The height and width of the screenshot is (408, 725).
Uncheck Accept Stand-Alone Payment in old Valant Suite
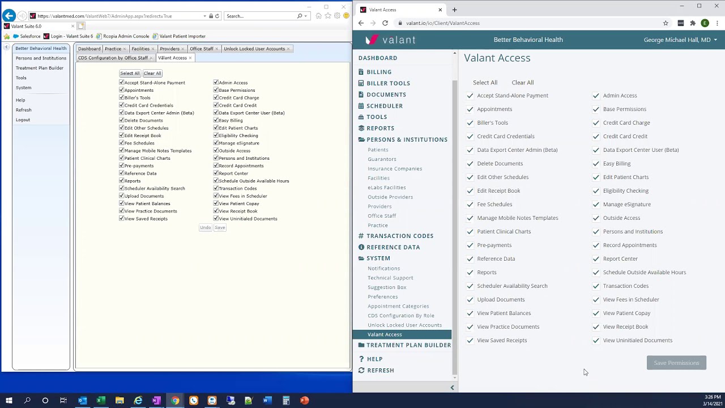pyautogui.click(x=121, y=82)
